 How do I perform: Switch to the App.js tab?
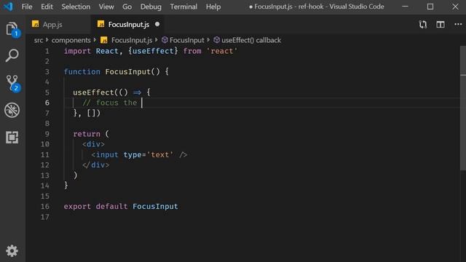58,24
